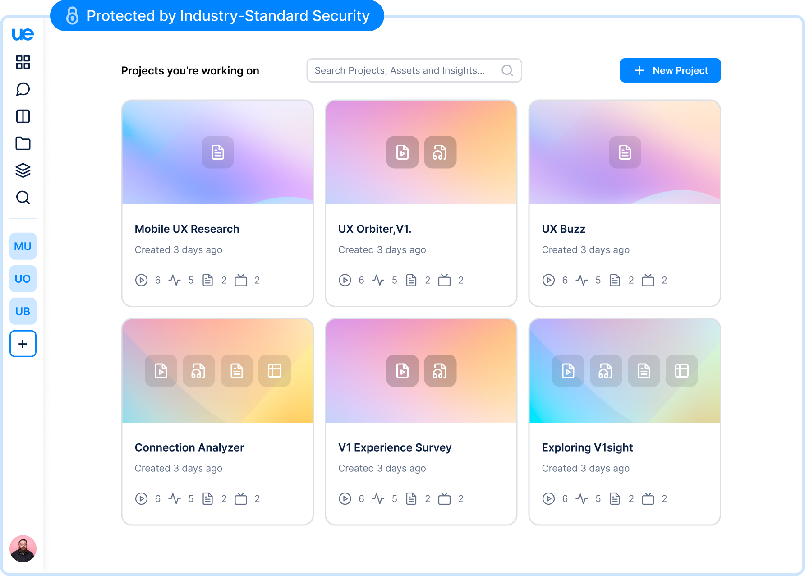Click the table asset icon on Exploring V1sight card
The width and height of the screenshot is (805, 576).
coord(681,371)
